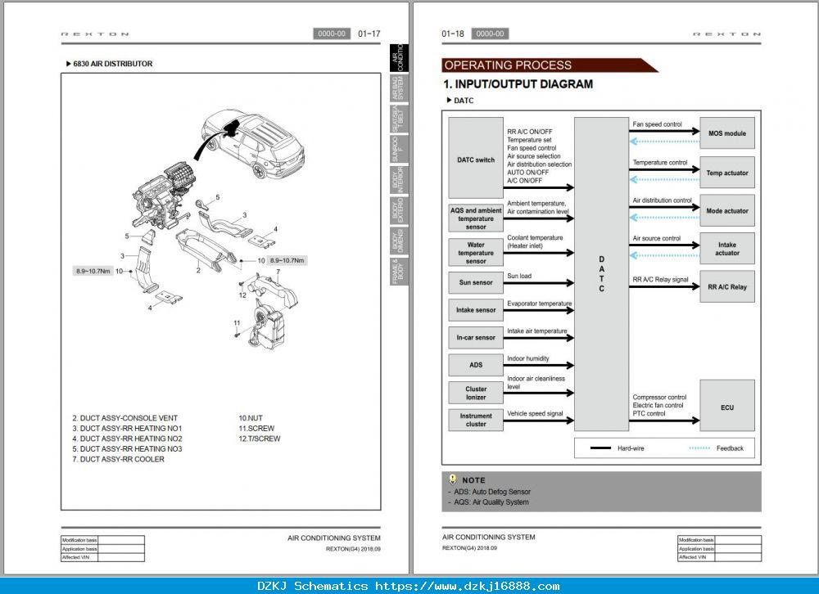The image size is (819, 594).
Task: Click the 'RR A/C Relay signal' label
Action: pyautogui.click(x=660, y=280)
